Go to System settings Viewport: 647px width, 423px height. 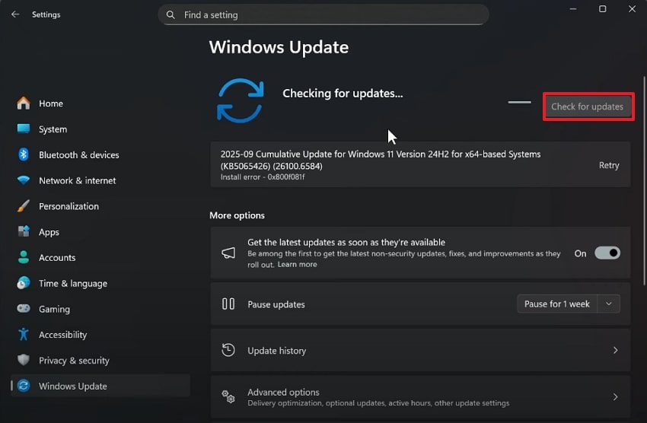tap(100, 129)
